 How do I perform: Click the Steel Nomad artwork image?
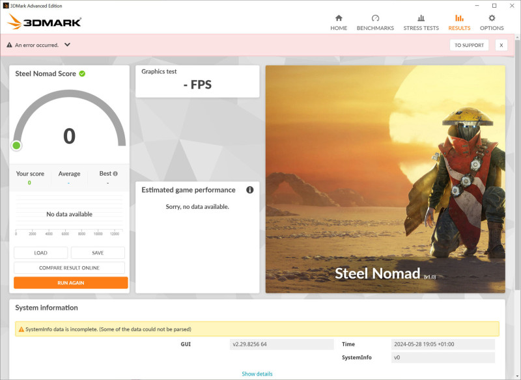(386, 179)
